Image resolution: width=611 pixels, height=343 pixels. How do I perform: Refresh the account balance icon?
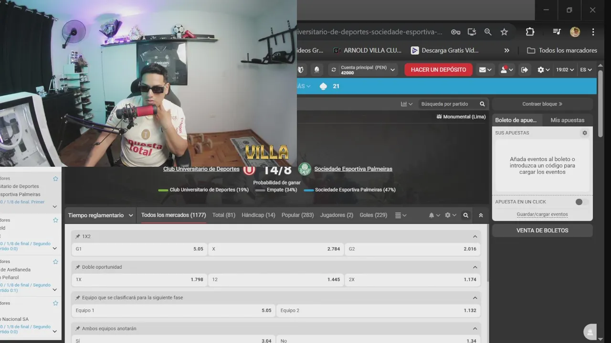tap(334, 70)
